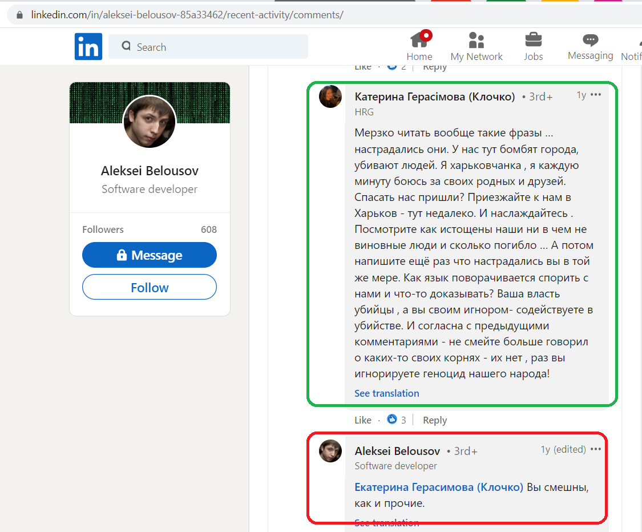View the 3 reactions on Катерина's comment
This screenshot has height=532, width=642.
[x=397, y=420]
